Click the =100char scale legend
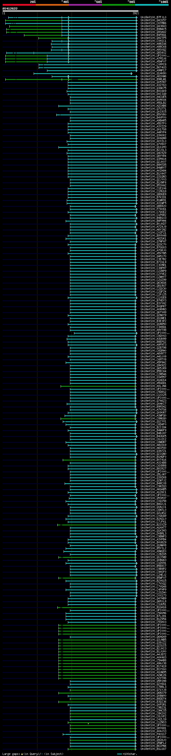The image size is (171, 756). (x=127, y=754)
